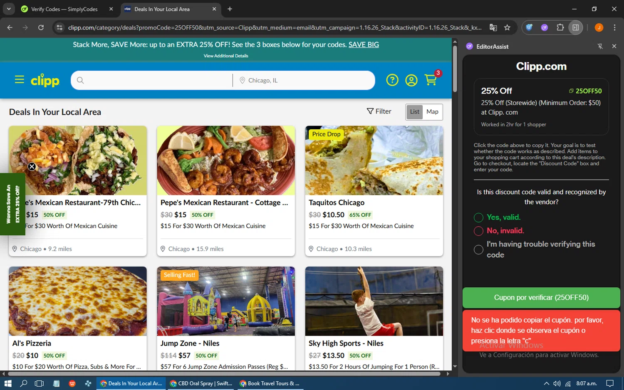The image size is (624, 390).
Task: Click the SAVE BIG link
Action: point(364,44)
